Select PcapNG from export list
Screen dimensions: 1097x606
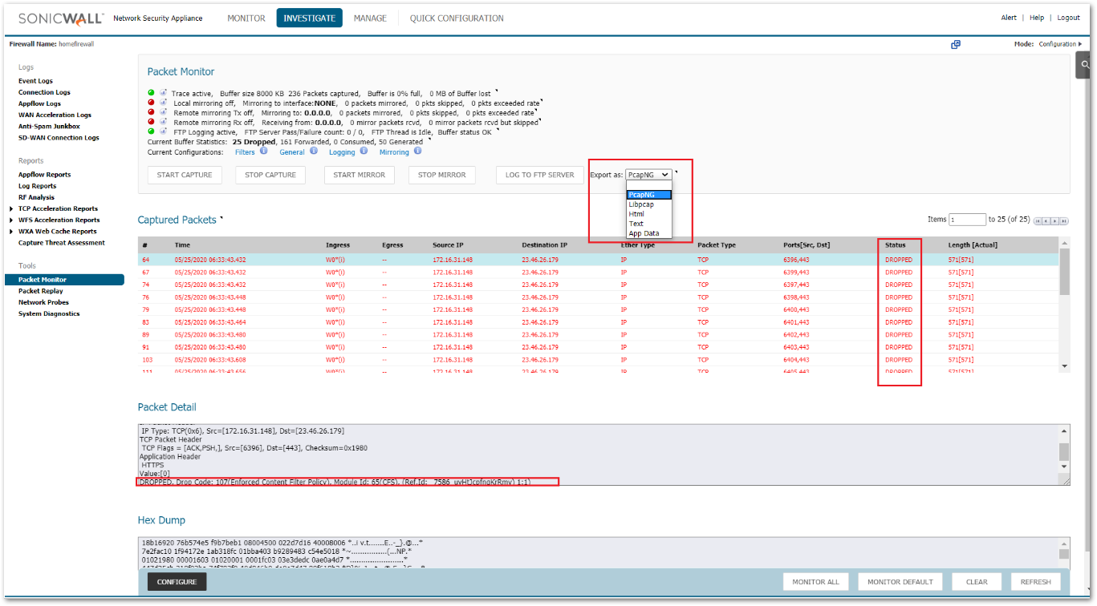coord(648,195)
